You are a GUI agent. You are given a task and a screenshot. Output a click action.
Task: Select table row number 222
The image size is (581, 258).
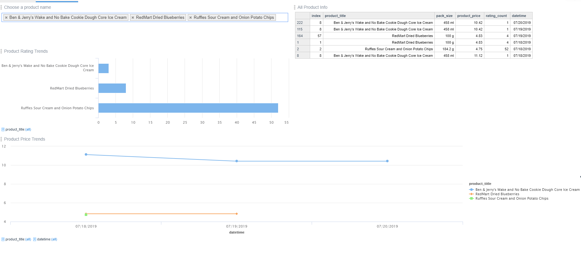303,23
